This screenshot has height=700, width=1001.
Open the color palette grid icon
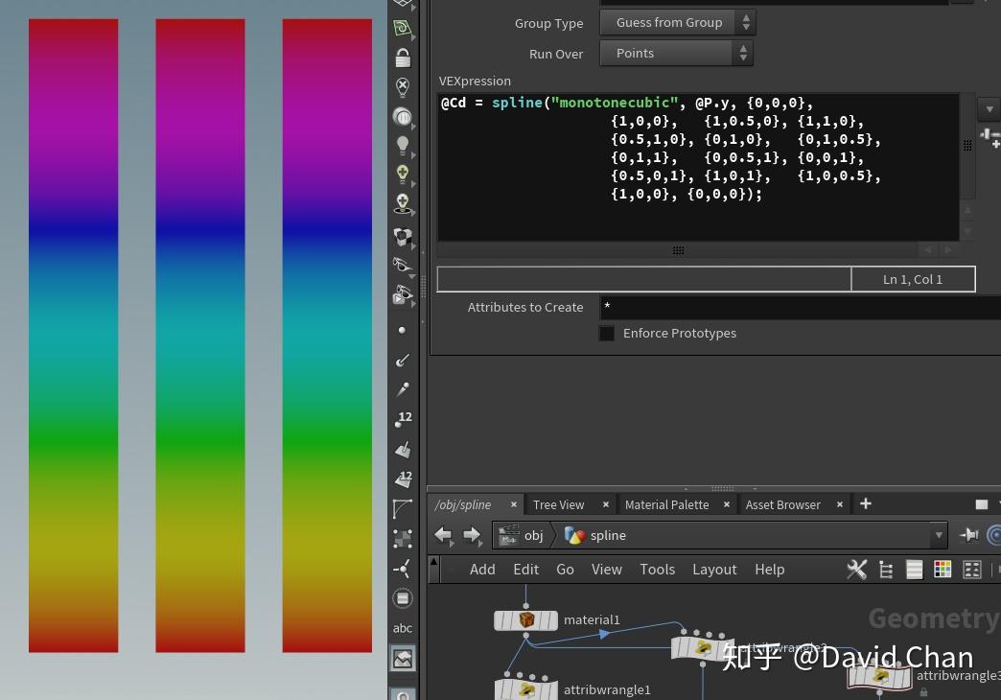(x=943, y=570)
